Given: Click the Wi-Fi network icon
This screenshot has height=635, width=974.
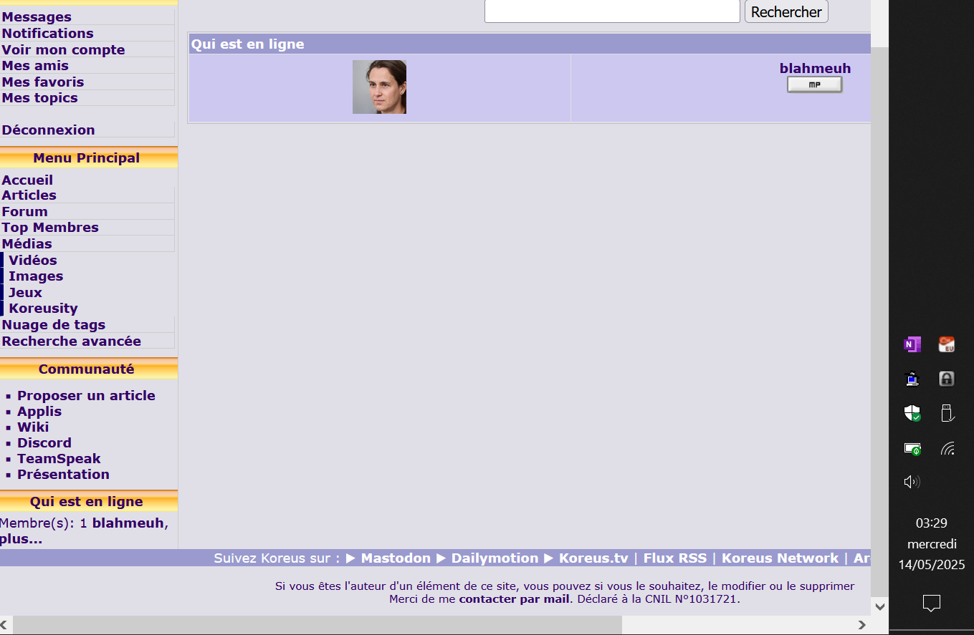Looking at the screenshot, I should pyautogui.click(x=947, y=449).
